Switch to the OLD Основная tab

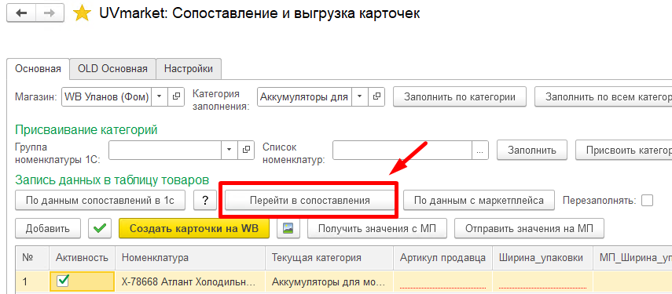[x=112, y=69]
